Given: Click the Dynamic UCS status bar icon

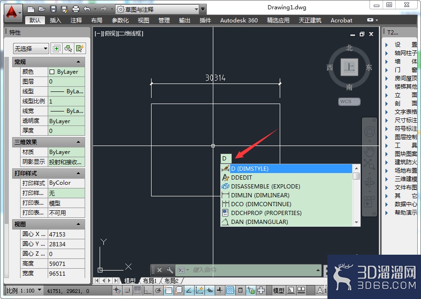Looking at the screenshot, I should coord(199,290).
